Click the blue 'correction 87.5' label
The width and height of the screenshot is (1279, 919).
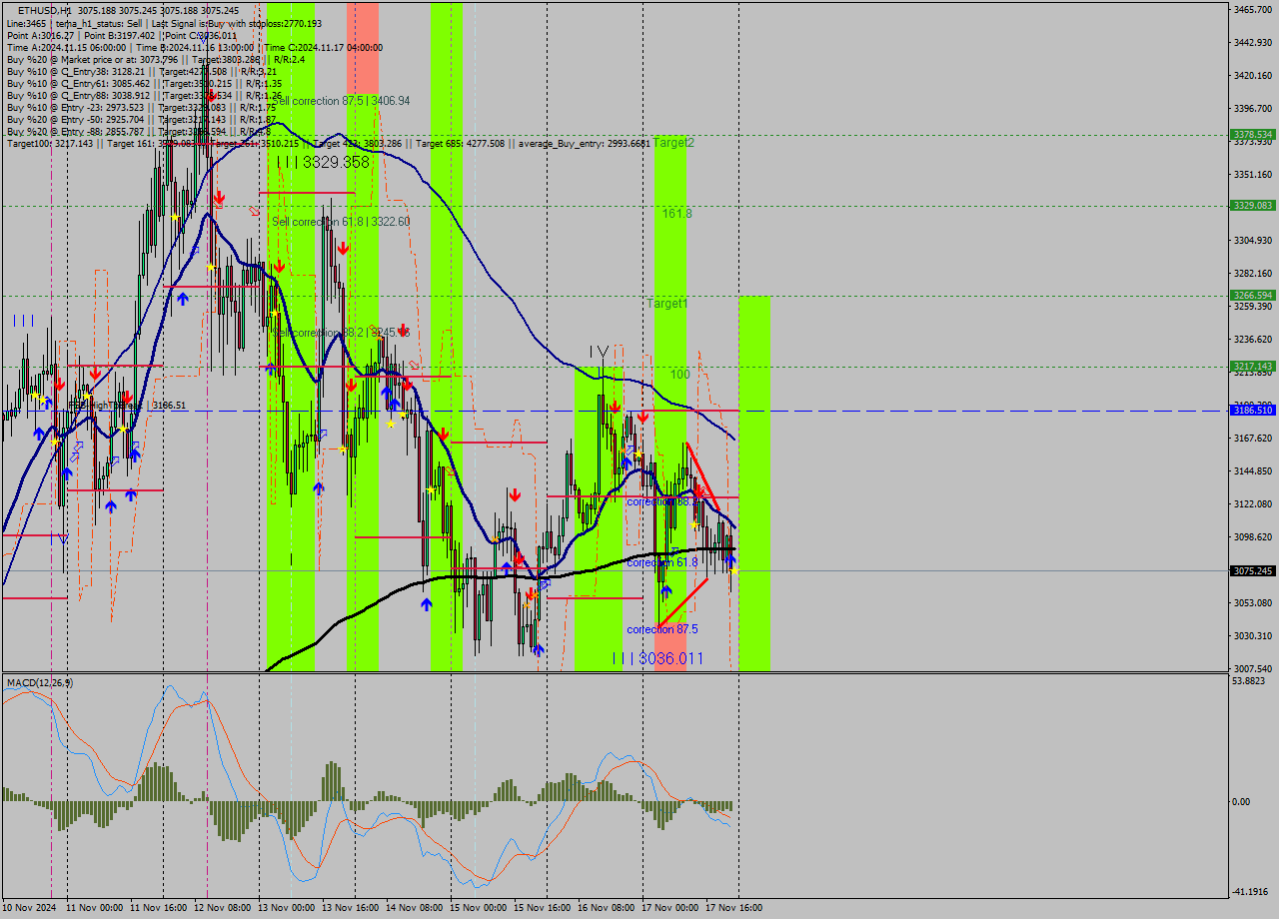click(661, 629)
